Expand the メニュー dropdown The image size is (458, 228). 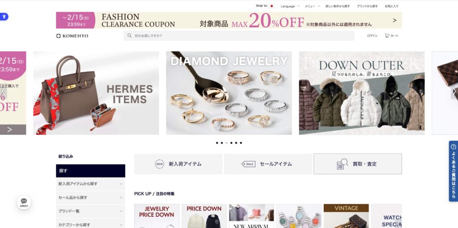tap(312, 6)
